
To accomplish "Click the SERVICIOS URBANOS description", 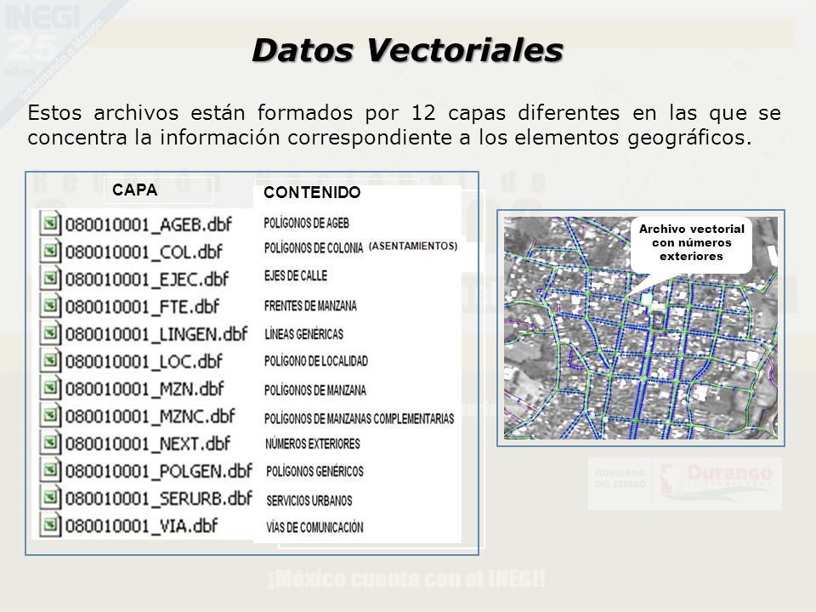I will (309, 501).
